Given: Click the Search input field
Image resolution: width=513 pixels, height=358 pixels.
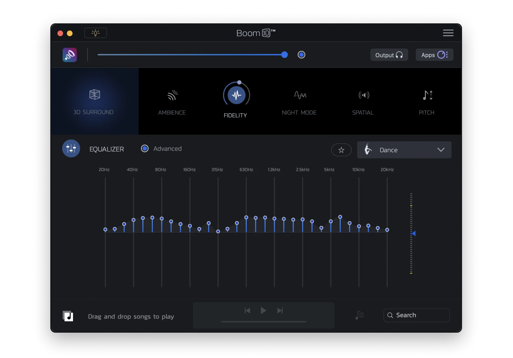Looking at the screenshot, I should point(416,315).
